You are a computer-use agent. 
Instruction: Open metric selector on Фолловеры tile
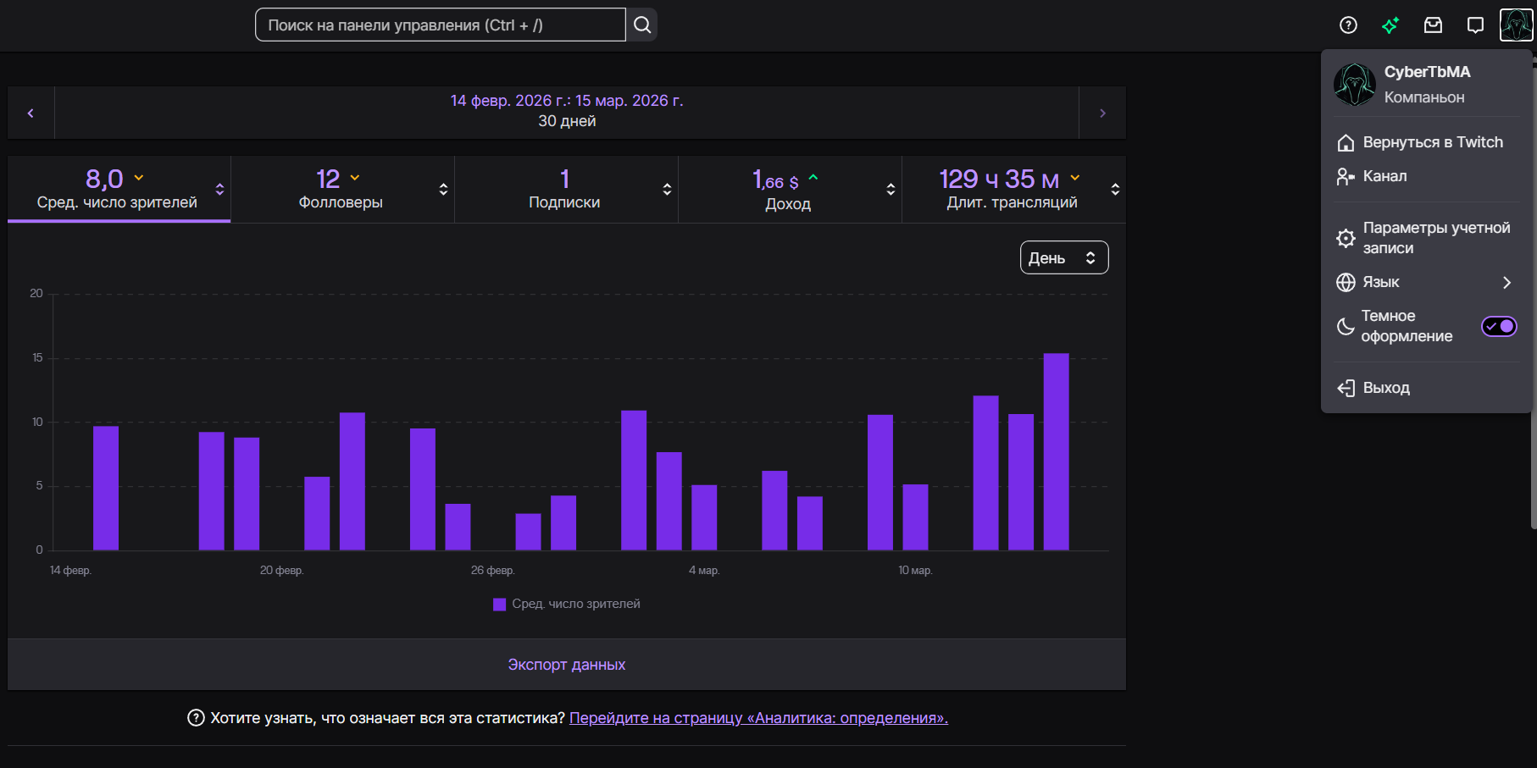443,190
